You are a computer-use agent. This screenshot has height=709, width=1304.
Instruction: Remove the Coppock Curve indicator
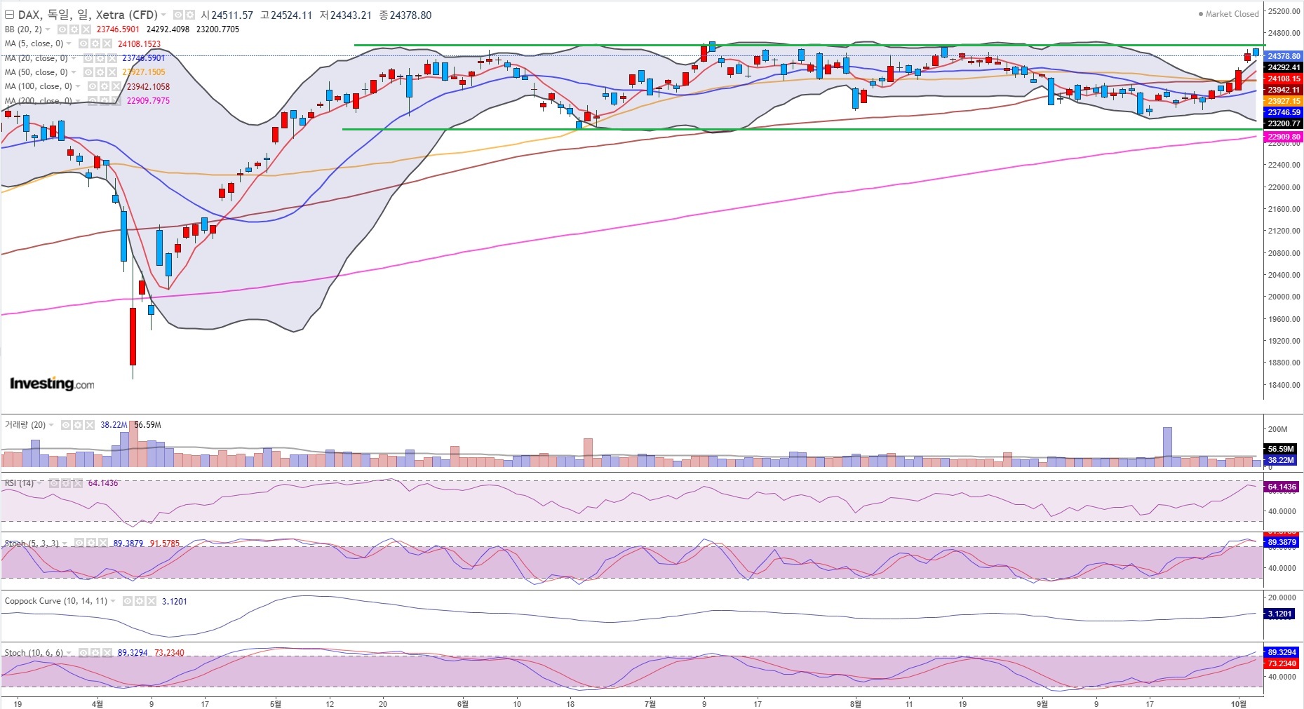(x=151, y=601)
